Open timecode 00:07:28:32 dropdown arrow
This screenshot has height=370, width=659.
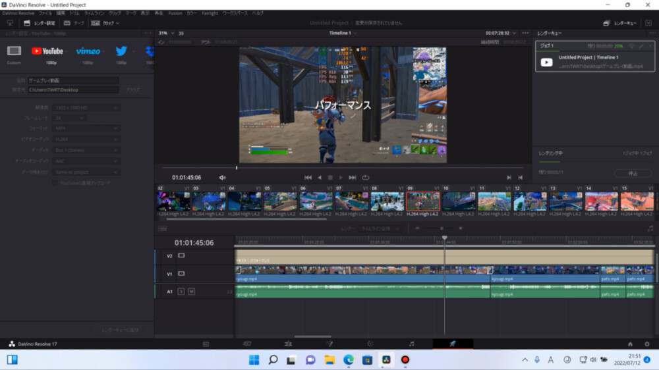[x=514, y=33]
